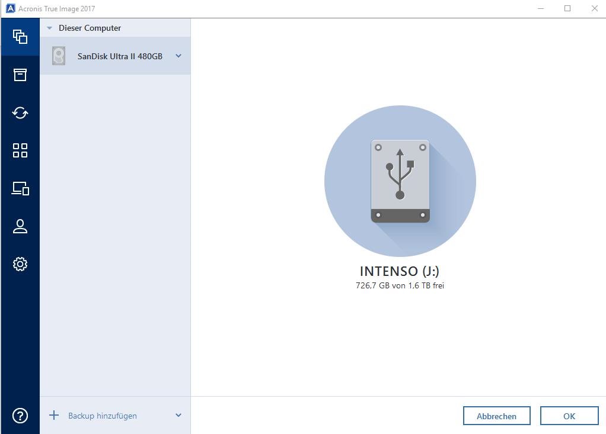Image resolution: width=606 pixels, height=434 pixels.
Task: Select the INTENSO USB drive graphic
Action: point(400,181)
